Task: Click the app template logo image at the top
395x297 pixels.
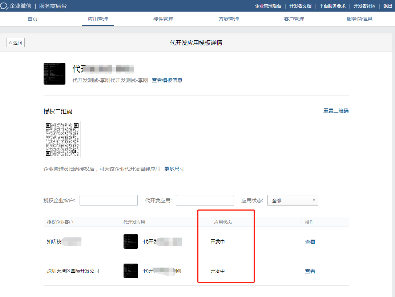Action: coord(54,73)
